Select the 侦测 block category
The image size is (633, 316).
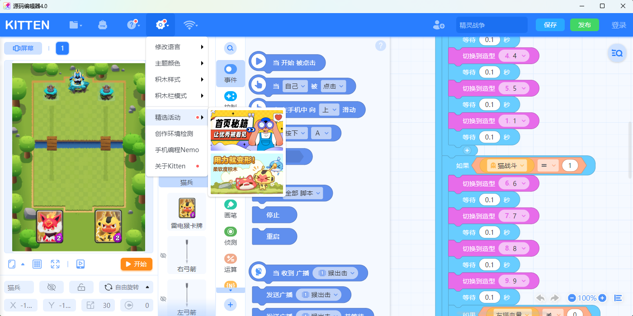point(231,236)
